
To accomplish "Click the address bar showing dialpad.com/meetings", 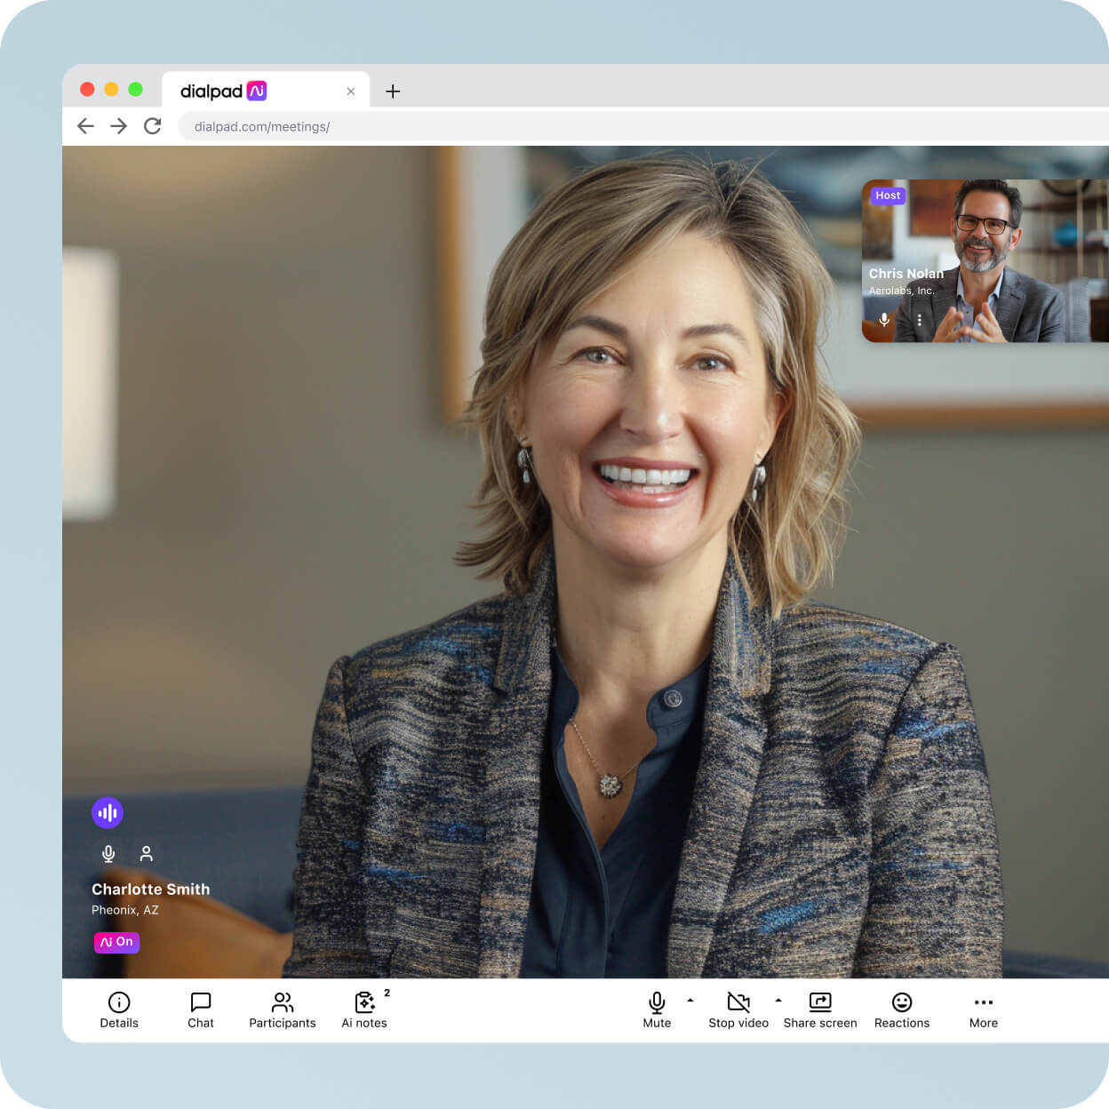I will click(x=262, y=126).
